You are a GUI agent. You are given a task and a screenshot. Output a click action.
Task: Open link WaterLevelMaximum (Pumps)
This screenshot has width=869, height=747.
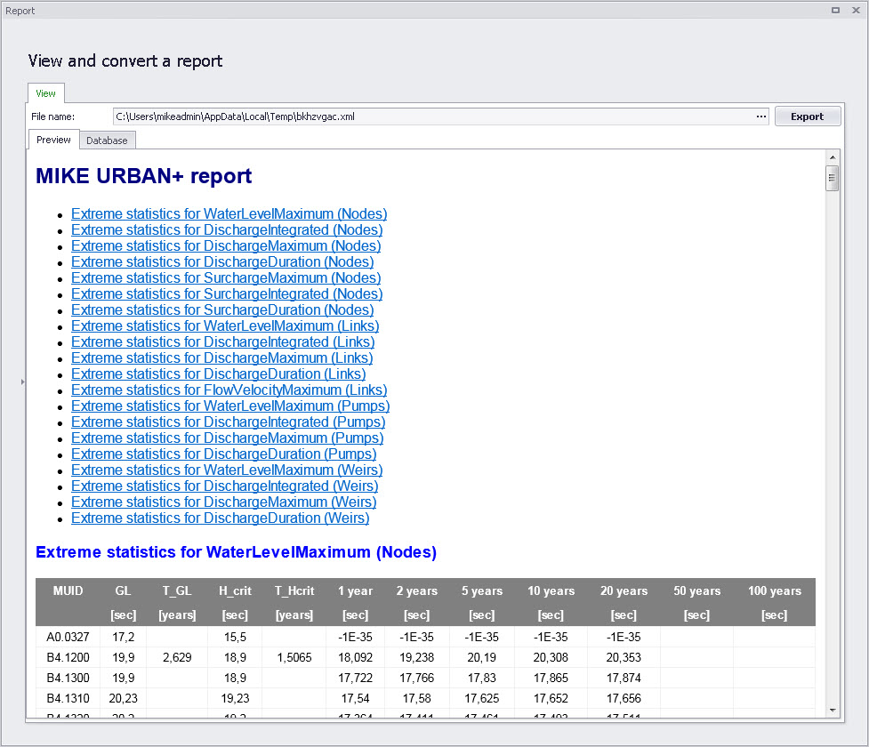click(x=230, y=406)
